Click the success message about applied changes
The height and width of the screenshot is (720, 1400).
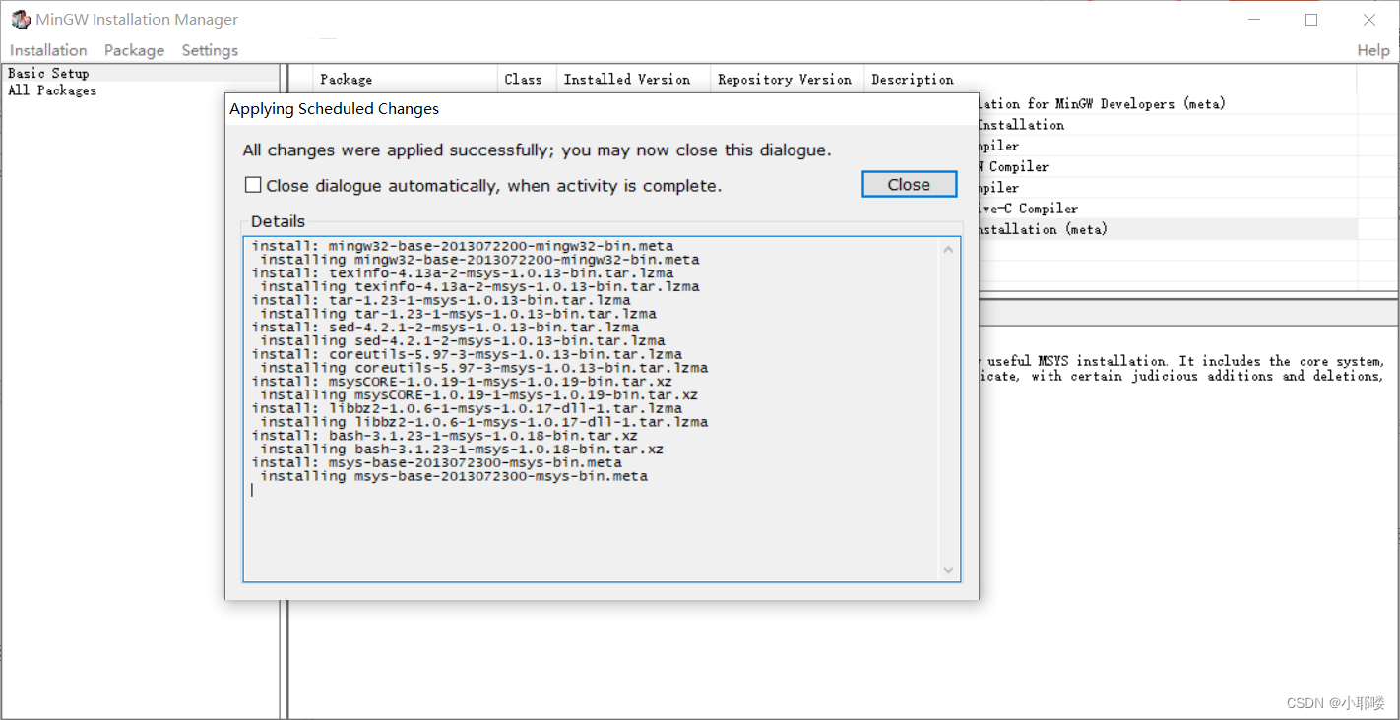tap(537, 150)
